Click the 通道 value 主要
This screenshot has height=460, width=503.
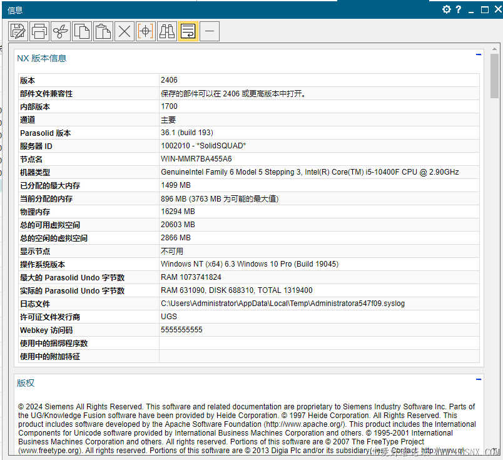click(x=168, y=120)
